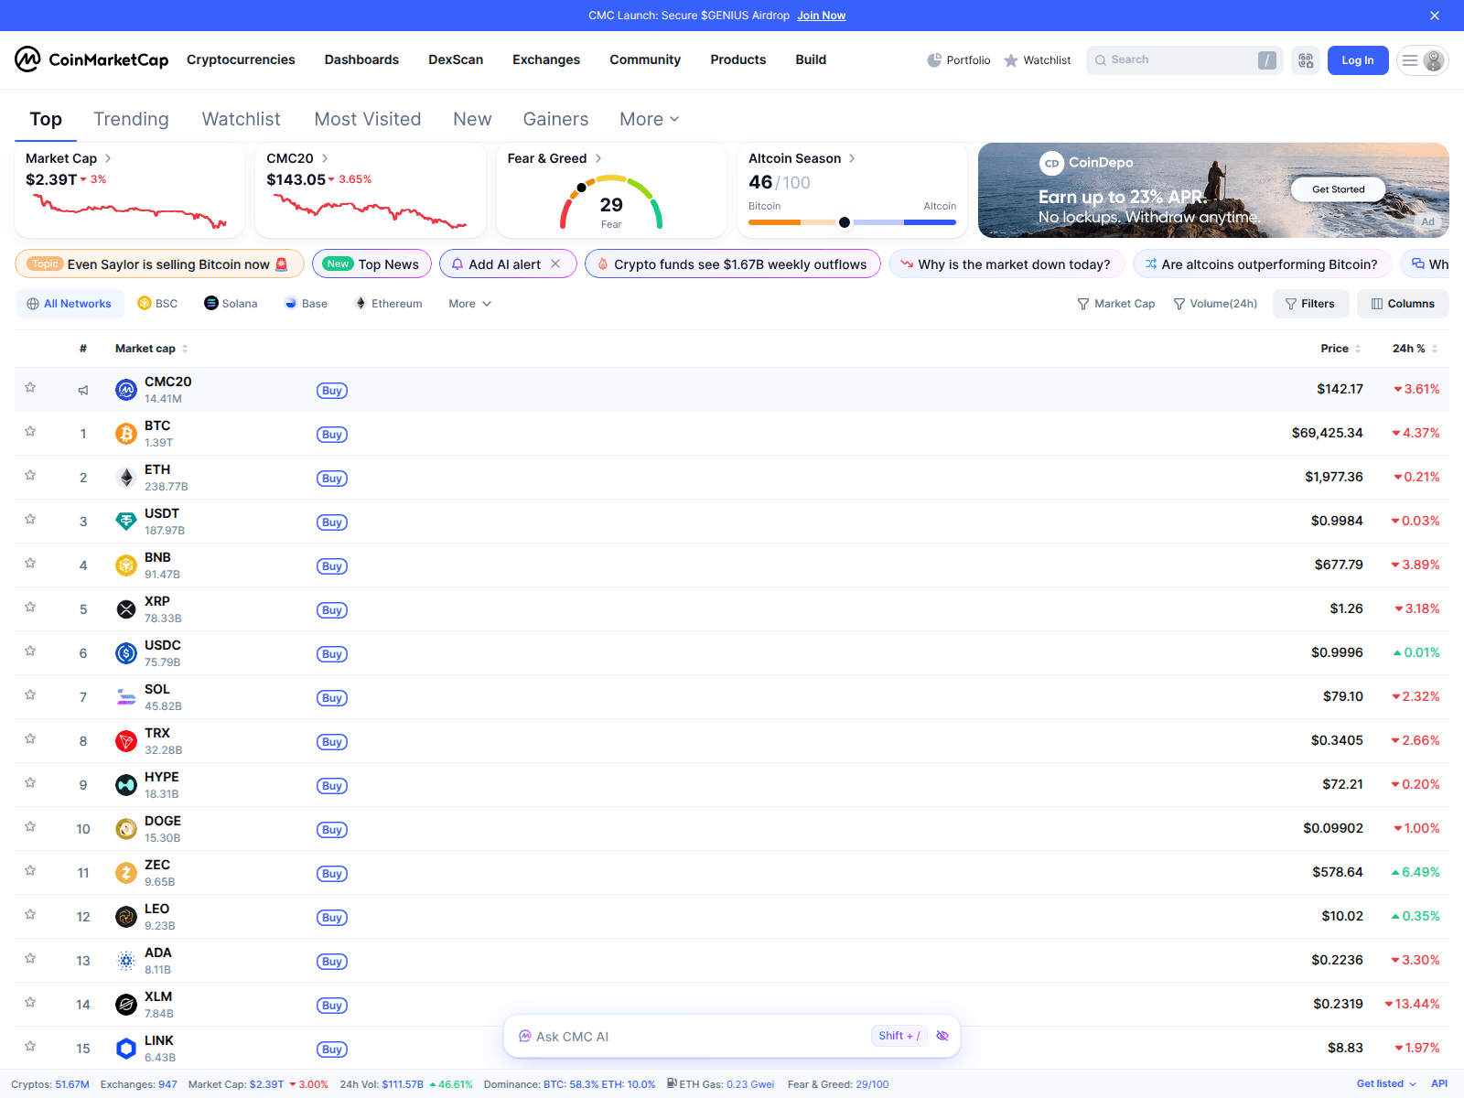Open the Columns button
This screenshot has width=1464, height=1098.
coord(1403,304)
